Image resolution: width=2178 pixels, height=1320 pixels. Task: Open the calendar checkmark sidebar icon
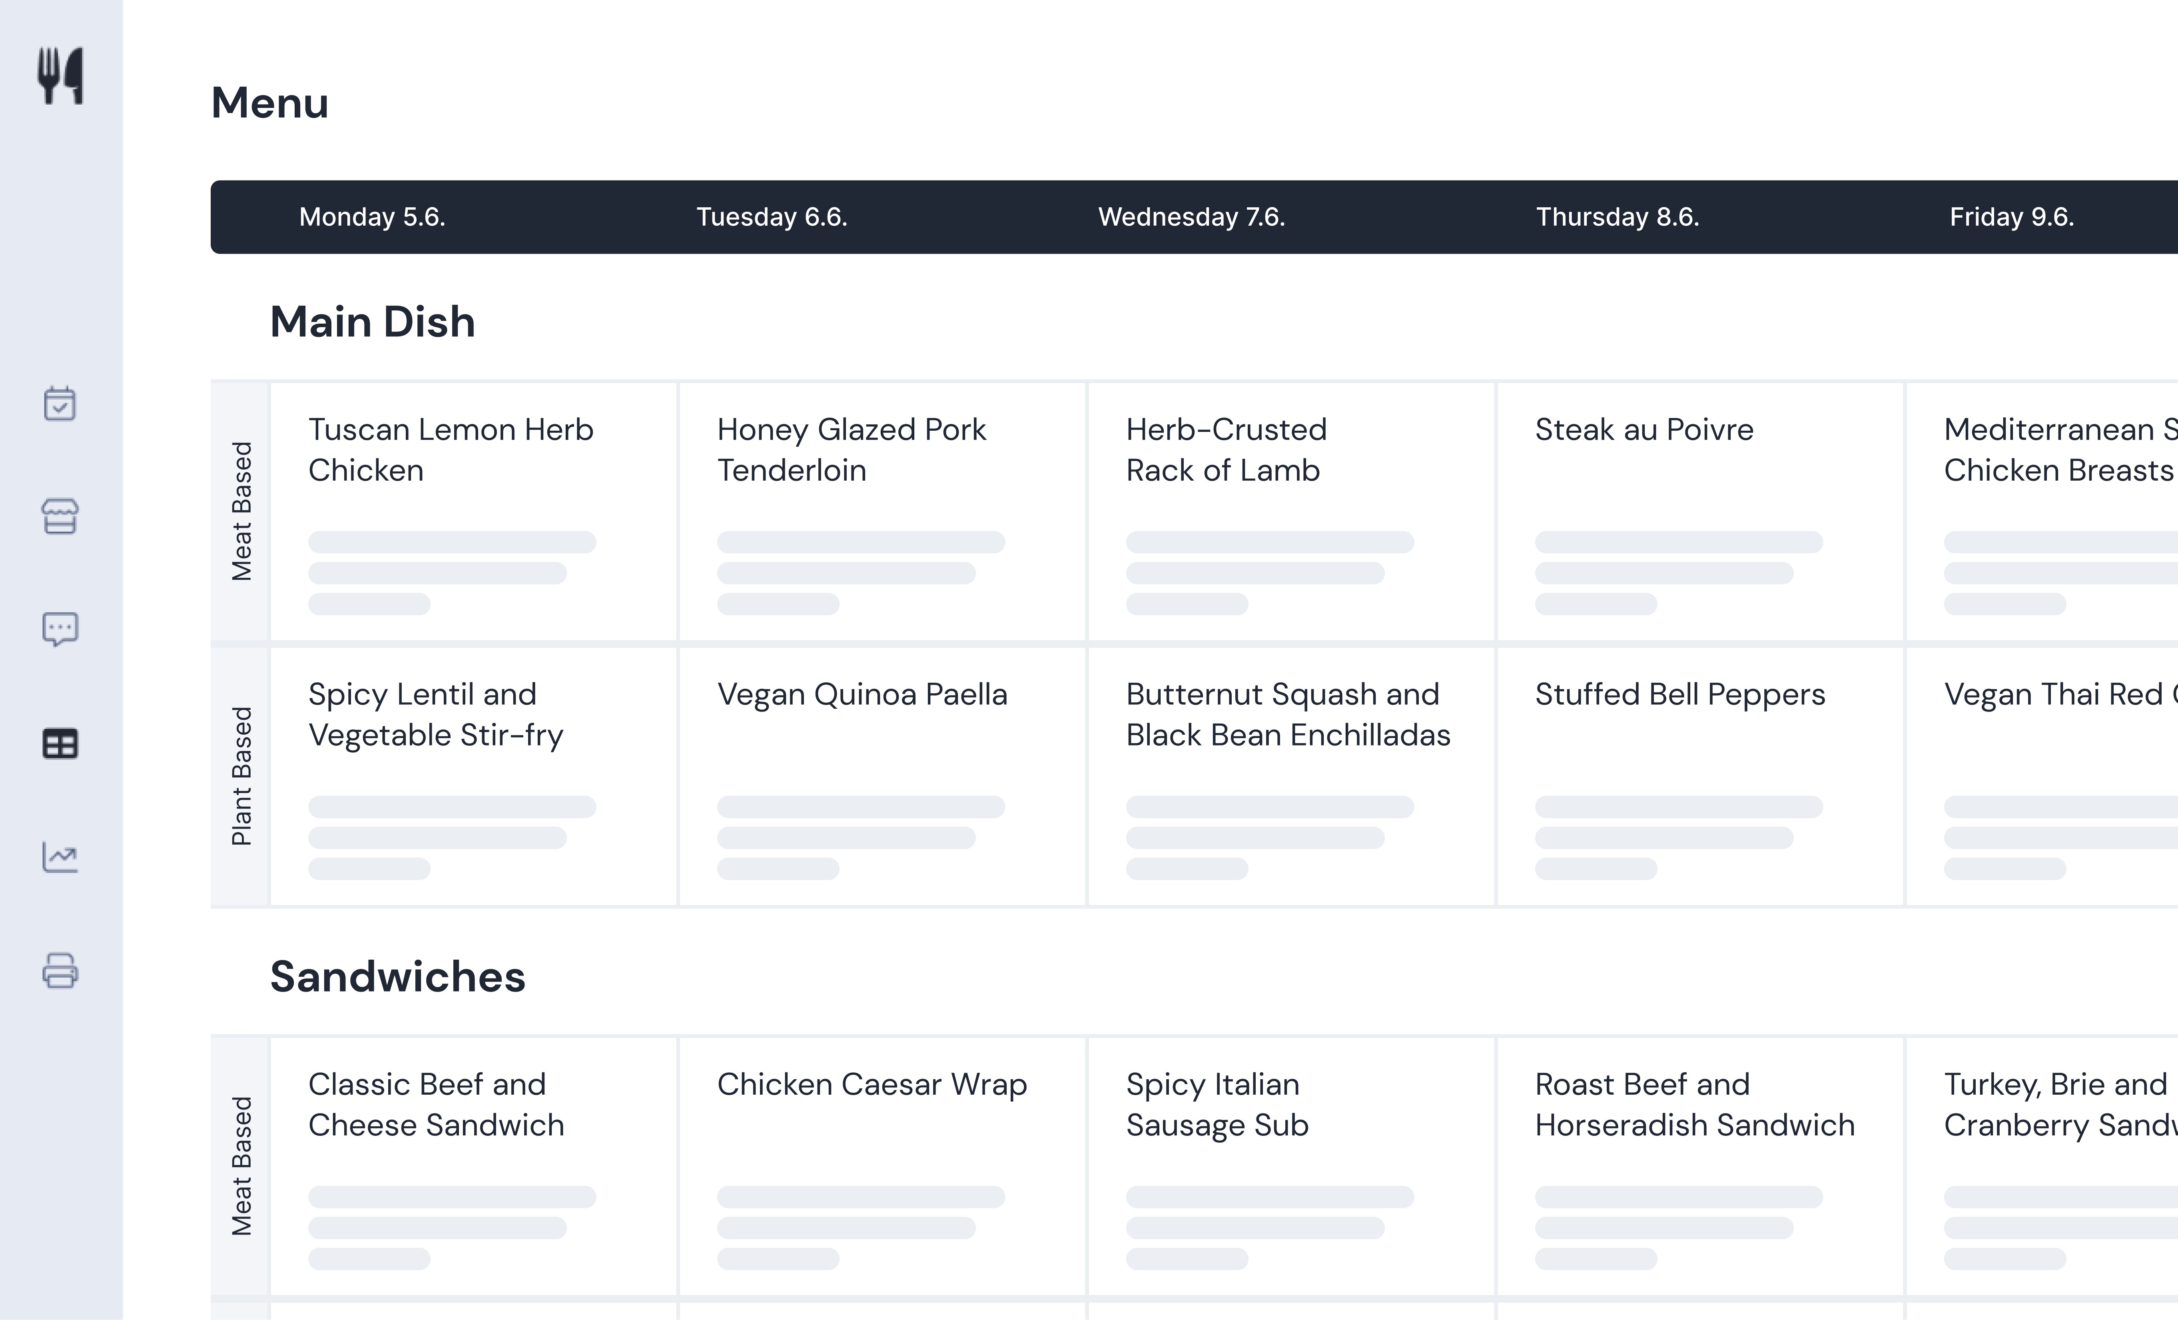[60, 404]
